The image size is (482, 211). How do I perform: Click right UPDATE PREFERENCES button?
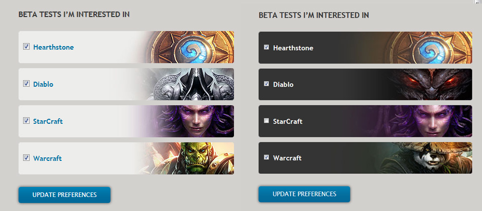(304, 194)
